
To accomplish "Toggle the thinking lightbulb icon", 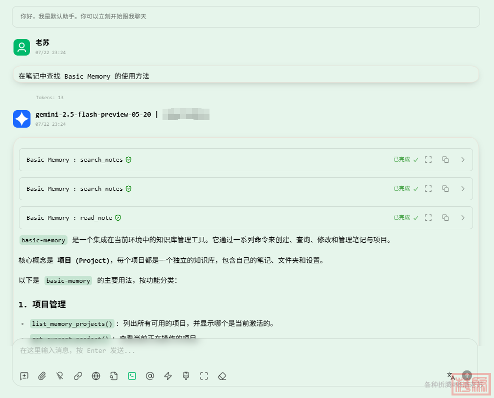I will 60,376.
